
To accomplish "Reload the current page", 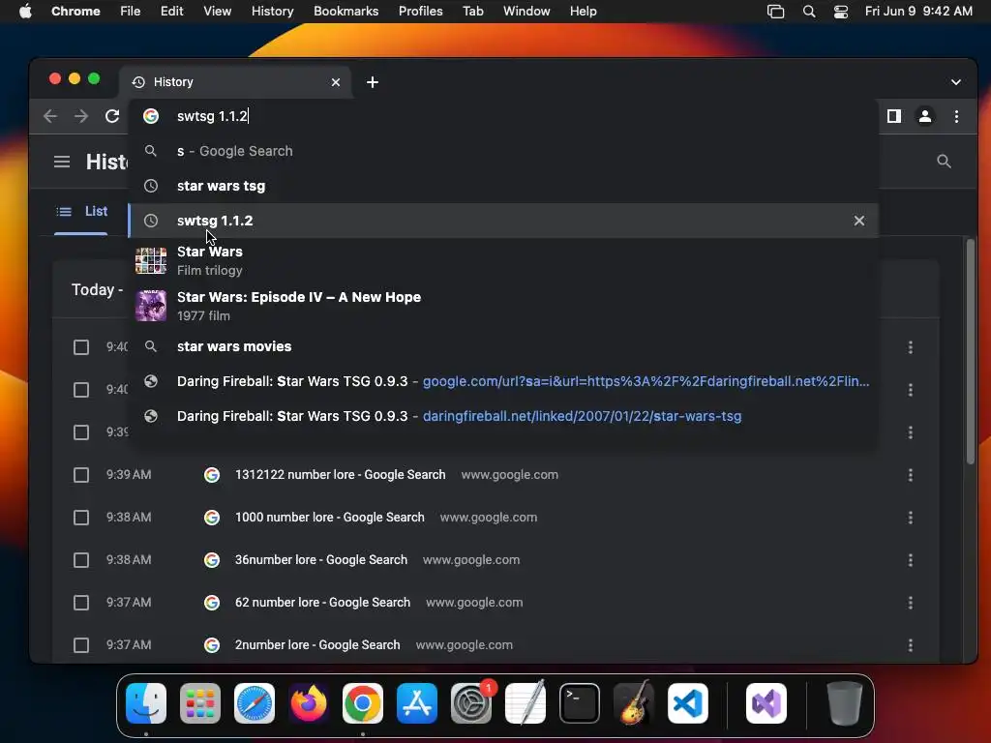I will (112, 116).
